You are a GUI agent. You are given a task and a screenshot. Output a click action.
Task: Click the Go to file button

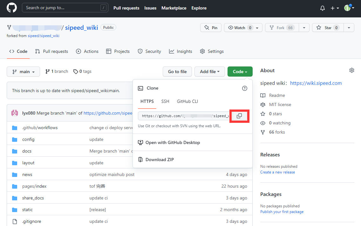[x=177, y=72]
